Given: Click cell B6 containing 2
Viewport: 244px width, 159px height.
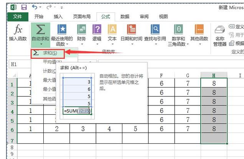Looking at the screenshot, I should pyautogui.click(x=57, y=129).
